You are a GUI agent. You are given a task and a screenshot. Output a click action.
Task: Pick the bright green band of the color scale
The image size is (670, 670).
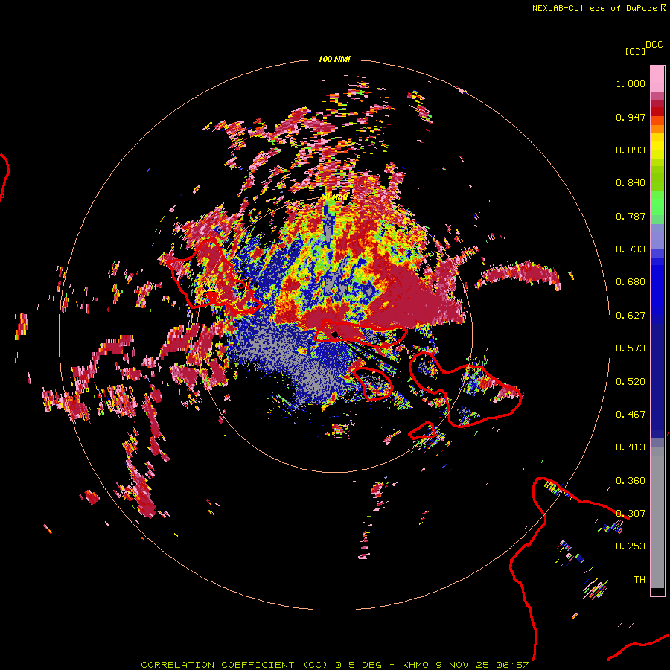[x=657, y=203]
